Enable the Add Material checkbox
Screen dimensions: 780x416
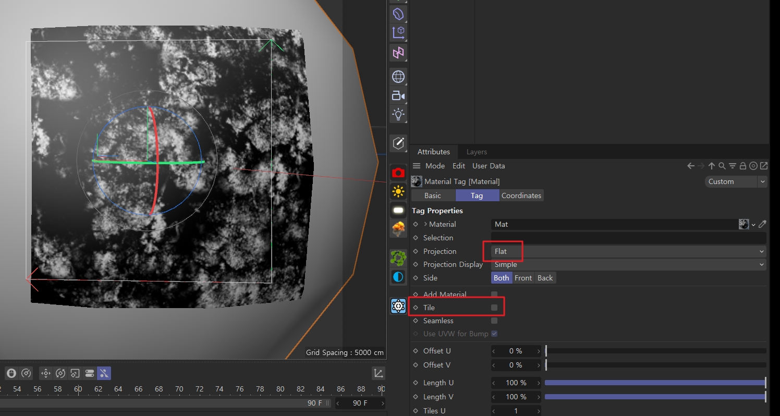point(494,295)
